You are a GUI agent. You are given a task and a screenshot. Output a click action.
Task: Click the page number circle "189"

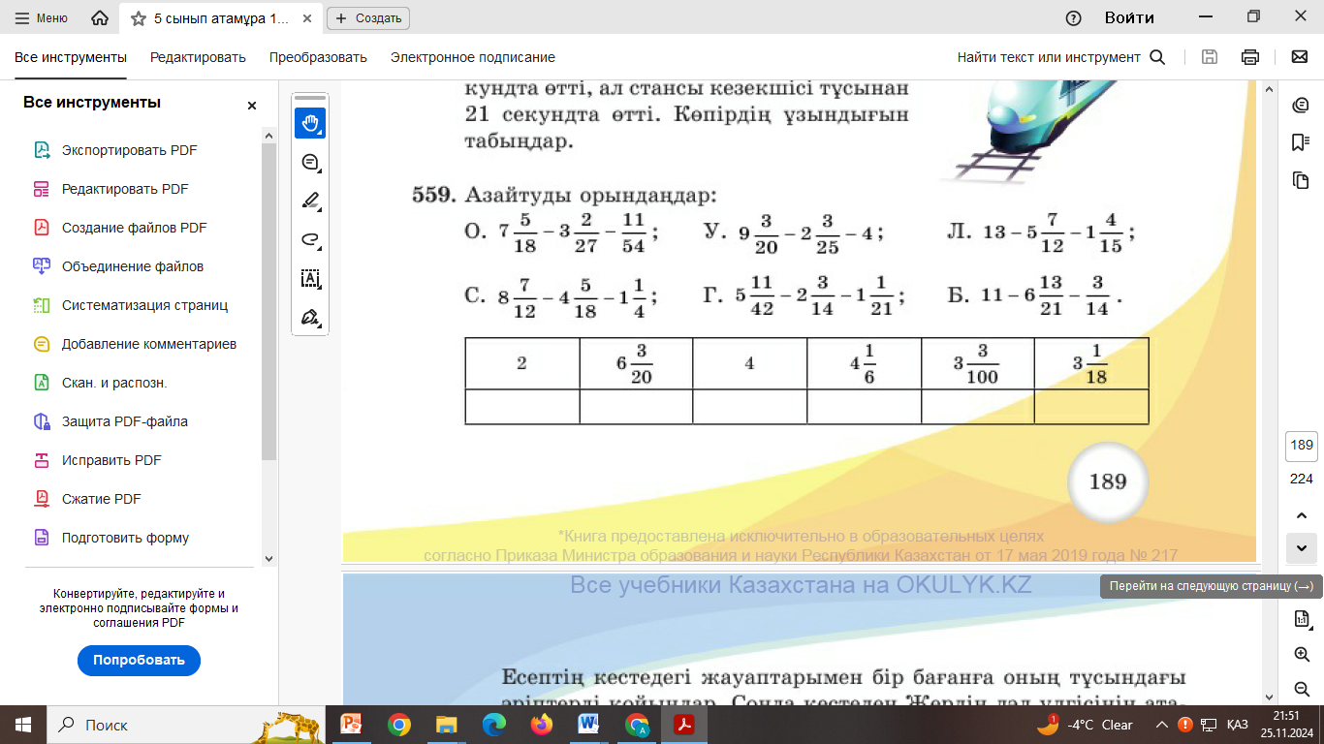[1108, 481]
